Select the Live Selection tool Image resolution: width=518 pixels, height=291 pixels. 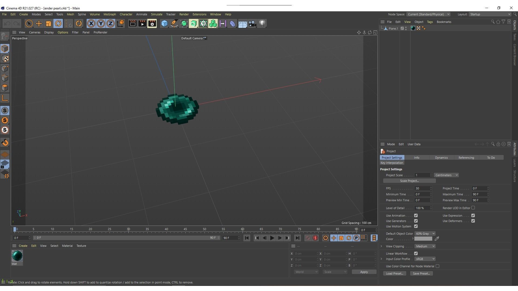(29, 24)
